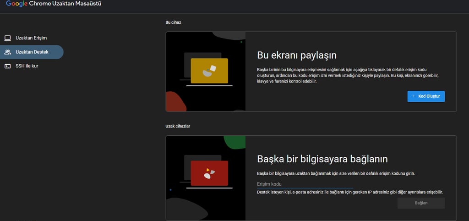Select the Uzaktan Destek menu item
This screenshot has width=469, height=221.
32,52
